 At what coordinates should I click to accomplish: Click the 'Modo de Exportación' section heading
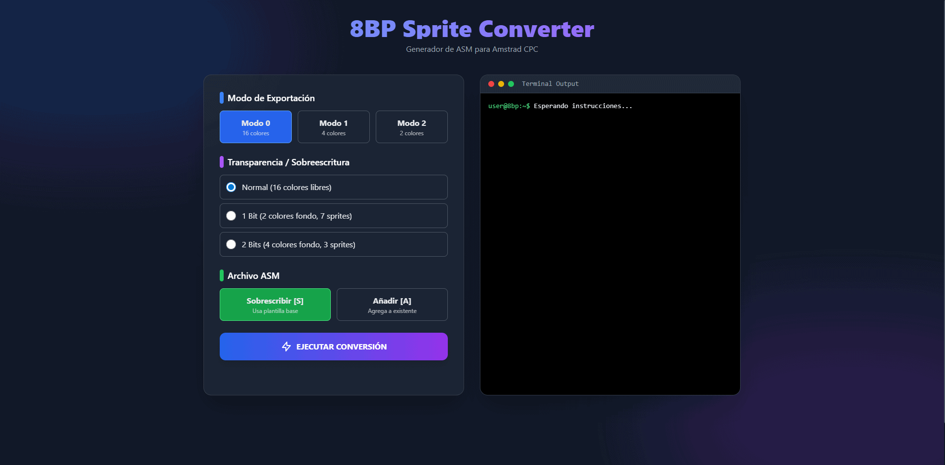tap(271, 98)
